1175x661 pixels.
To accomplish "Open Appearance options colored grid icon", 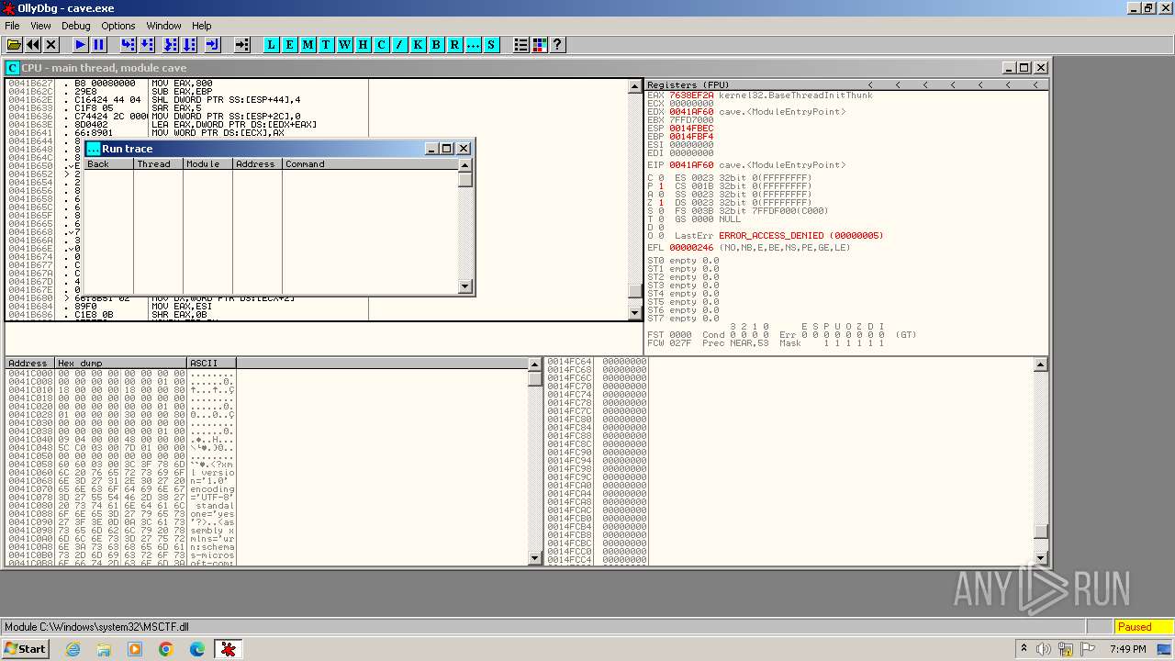I will (x=539, y=44).
